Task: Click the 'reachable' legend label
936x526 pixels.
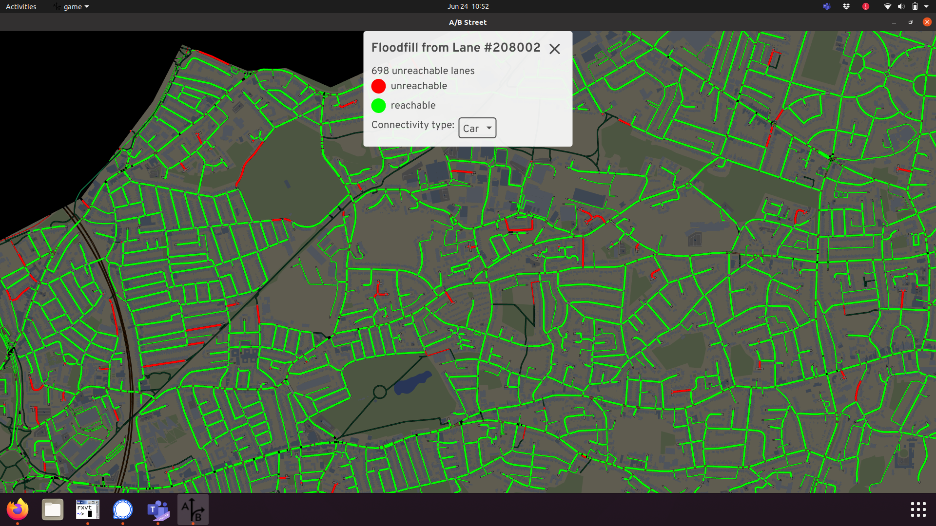Action: [413, 105]
